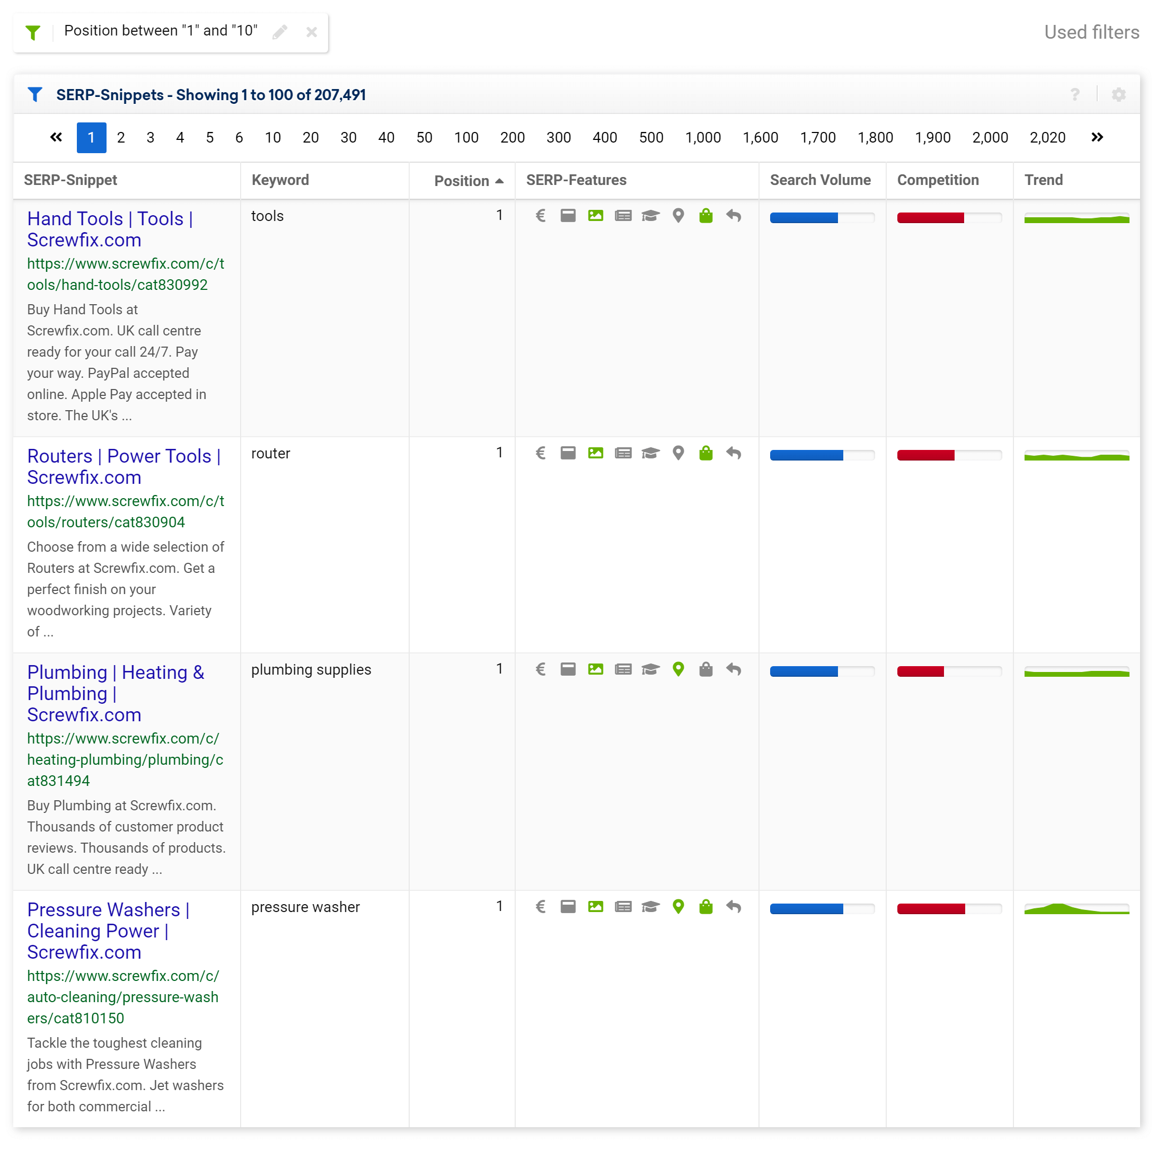Click the green map pin in plumbing supplies row
Screen dimensions: 1156x1150
[x=678, y=669]
